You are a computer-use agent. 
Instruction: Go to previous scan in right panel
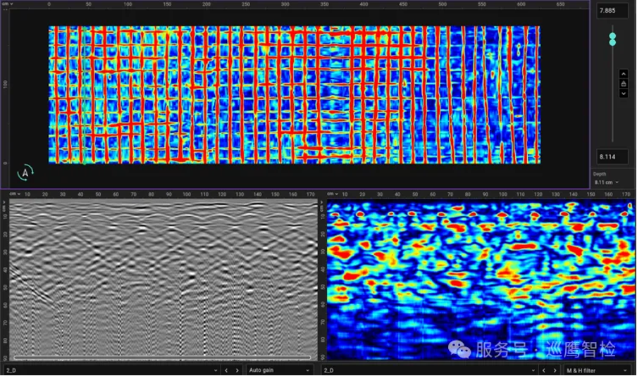pyautogui.click(x=543, y=370)
